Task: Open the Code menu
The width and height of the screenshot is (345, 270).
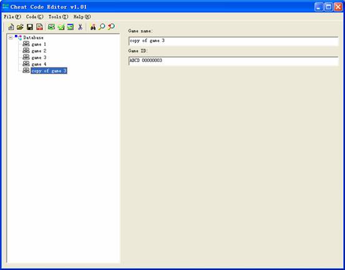Action: click(x=34, y=17)
